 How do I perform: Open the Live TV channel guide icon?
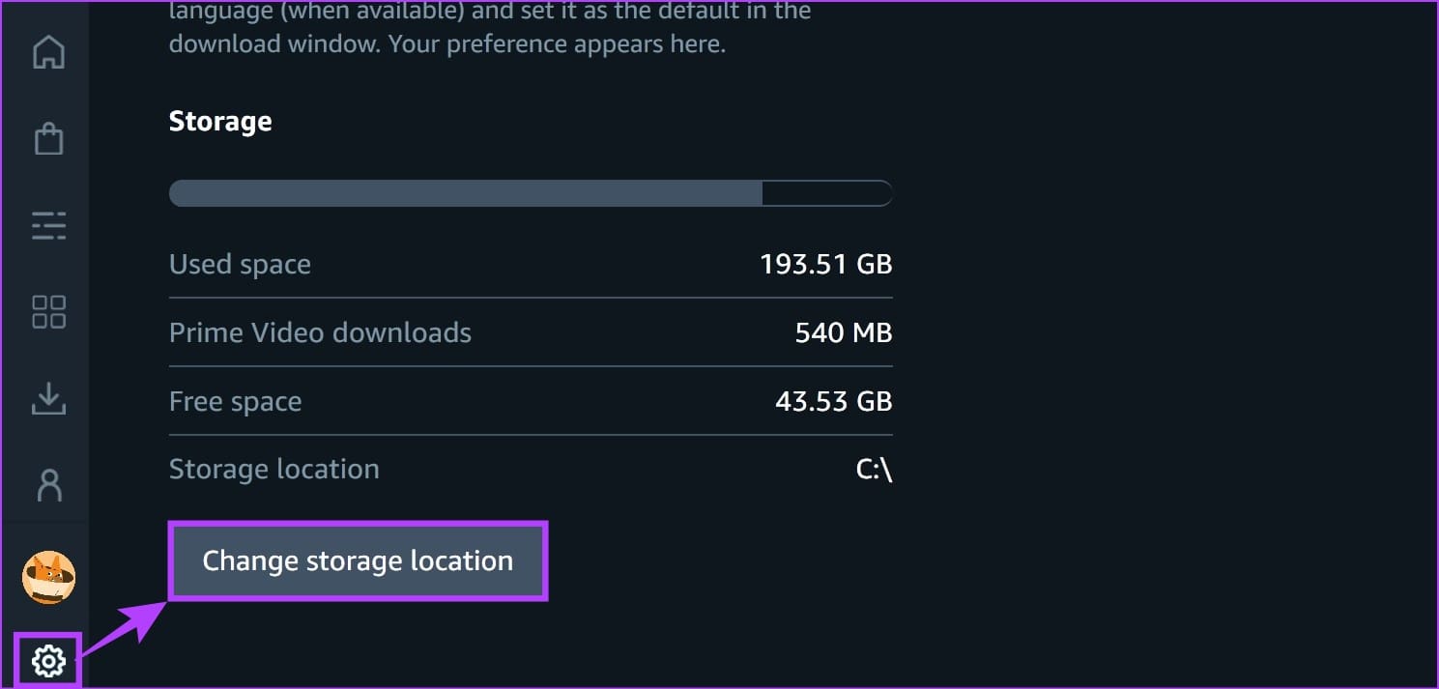[47, 225]
